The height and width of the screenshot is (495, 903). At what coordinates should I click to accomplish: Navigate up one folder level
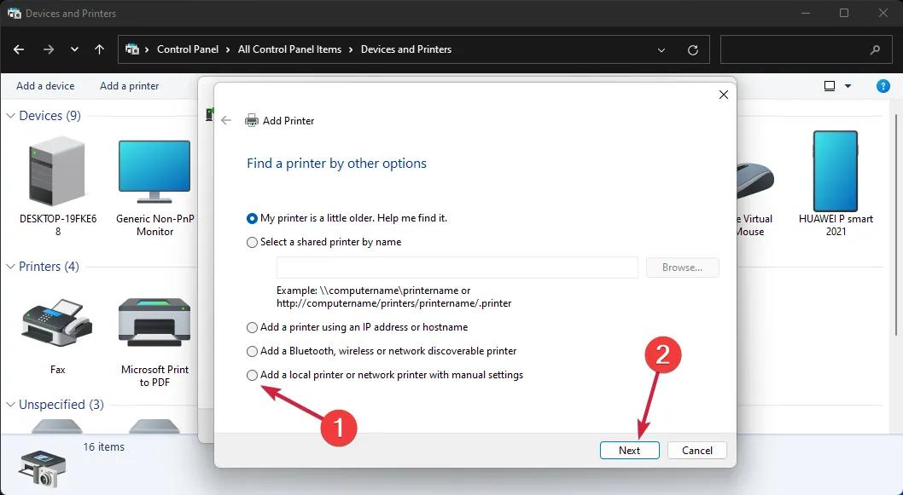[100, 49]
